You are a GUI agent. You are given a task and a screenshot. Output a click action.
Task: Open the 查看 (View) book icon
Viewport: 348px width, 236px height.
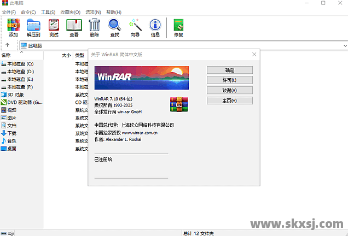[x=74, y=27]
